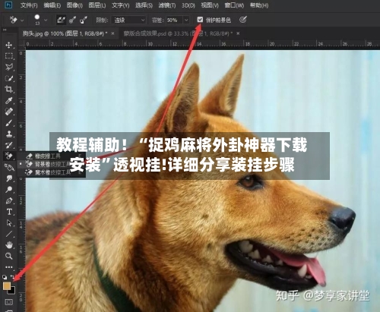380x312 pixels.
Task: Collapse the toolbar double-arrow expander
Action: [5, 30]
